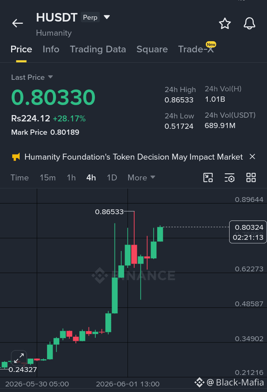The height and width of the screenshot is (392, 267).
Task: Tap the 2026-06-01 13:00 date label
Action: (x=128, y=384)
